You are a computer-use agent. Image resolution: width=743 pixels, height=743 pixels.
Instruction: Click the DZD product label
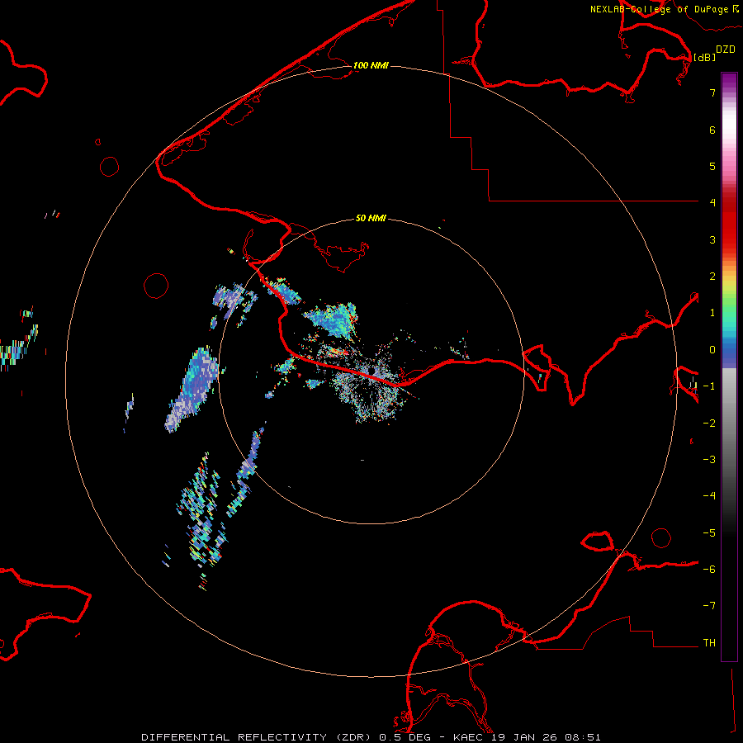click(x=726, y=50)
